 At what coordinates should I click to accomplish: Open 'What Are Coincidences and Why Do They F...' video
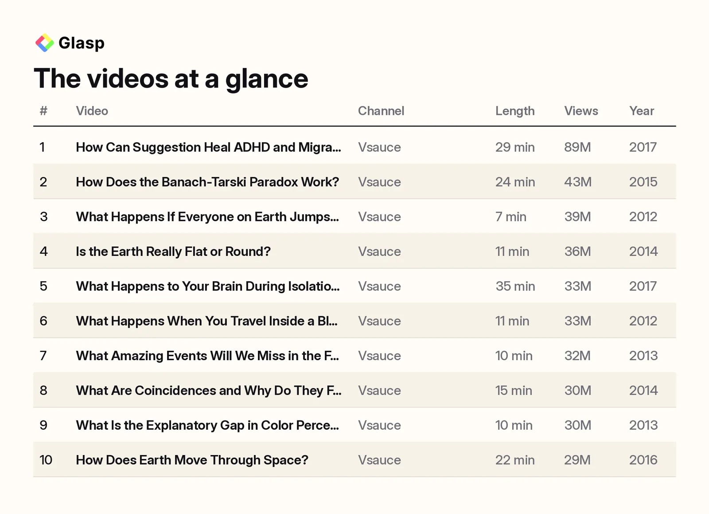(x=209, y=391)
